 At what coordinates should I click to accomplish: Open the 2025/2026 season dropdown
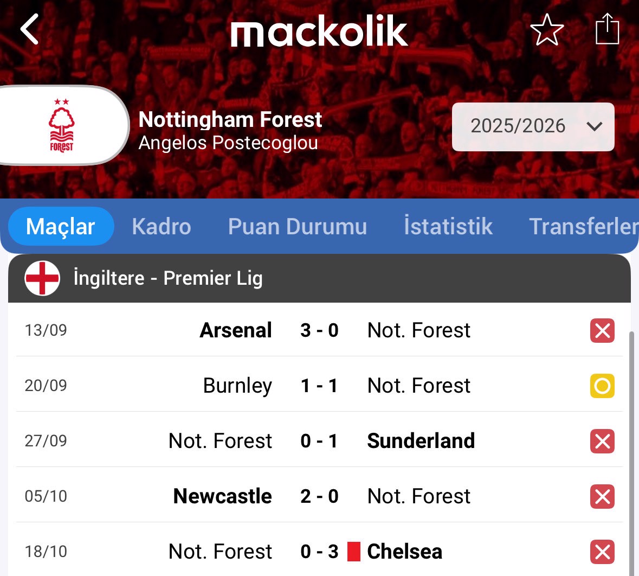click(x=533, y=126)
